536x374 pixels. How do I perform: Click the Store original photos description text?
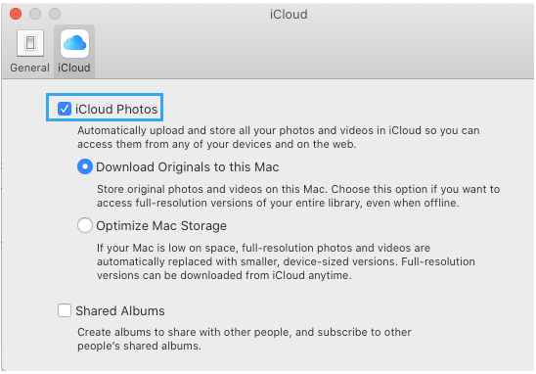click(x=298, y=196)
